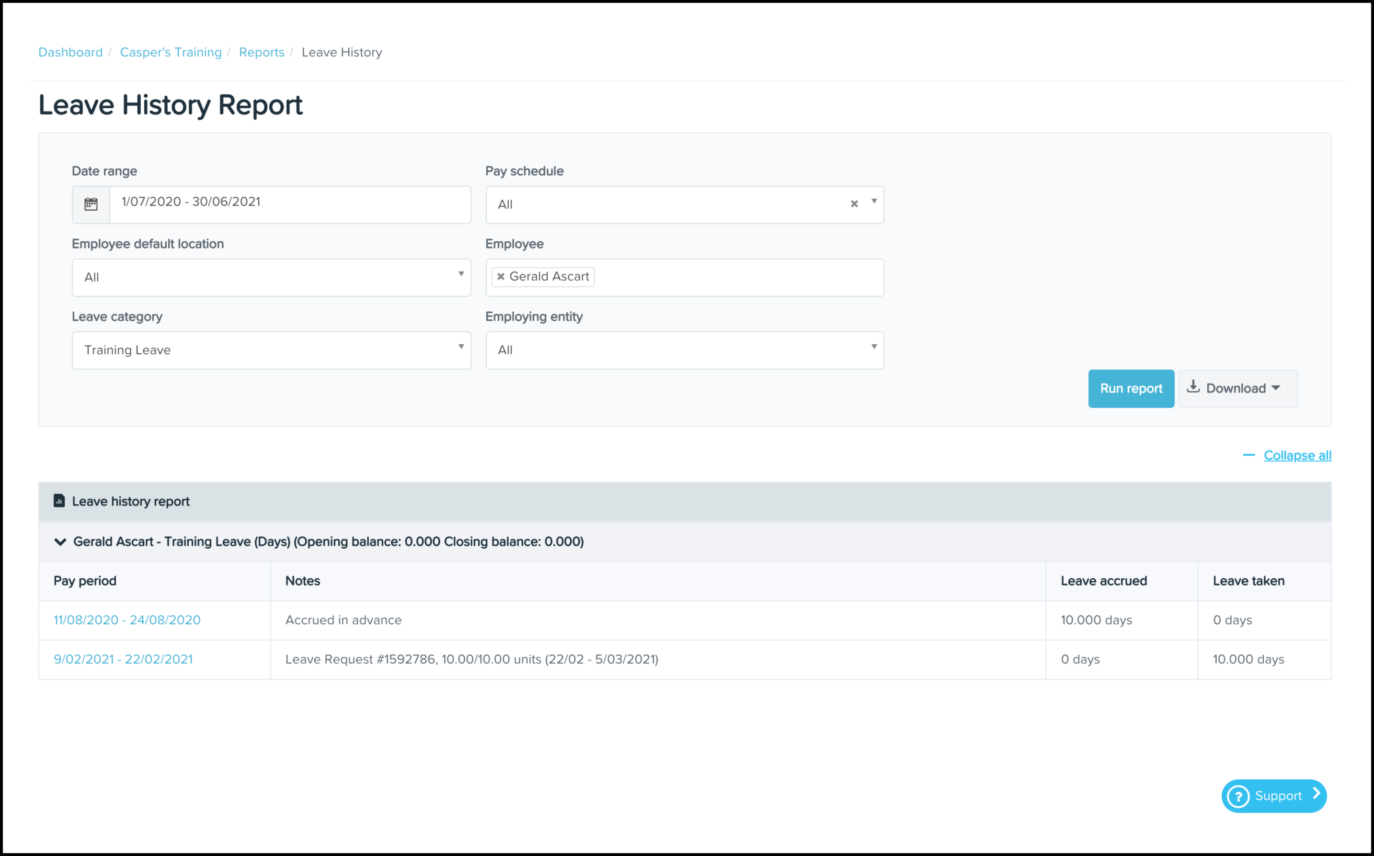Open the Leave category dropdown
Image resolution: width=1374 pixels, height=856 pixels.
[271, 350]
